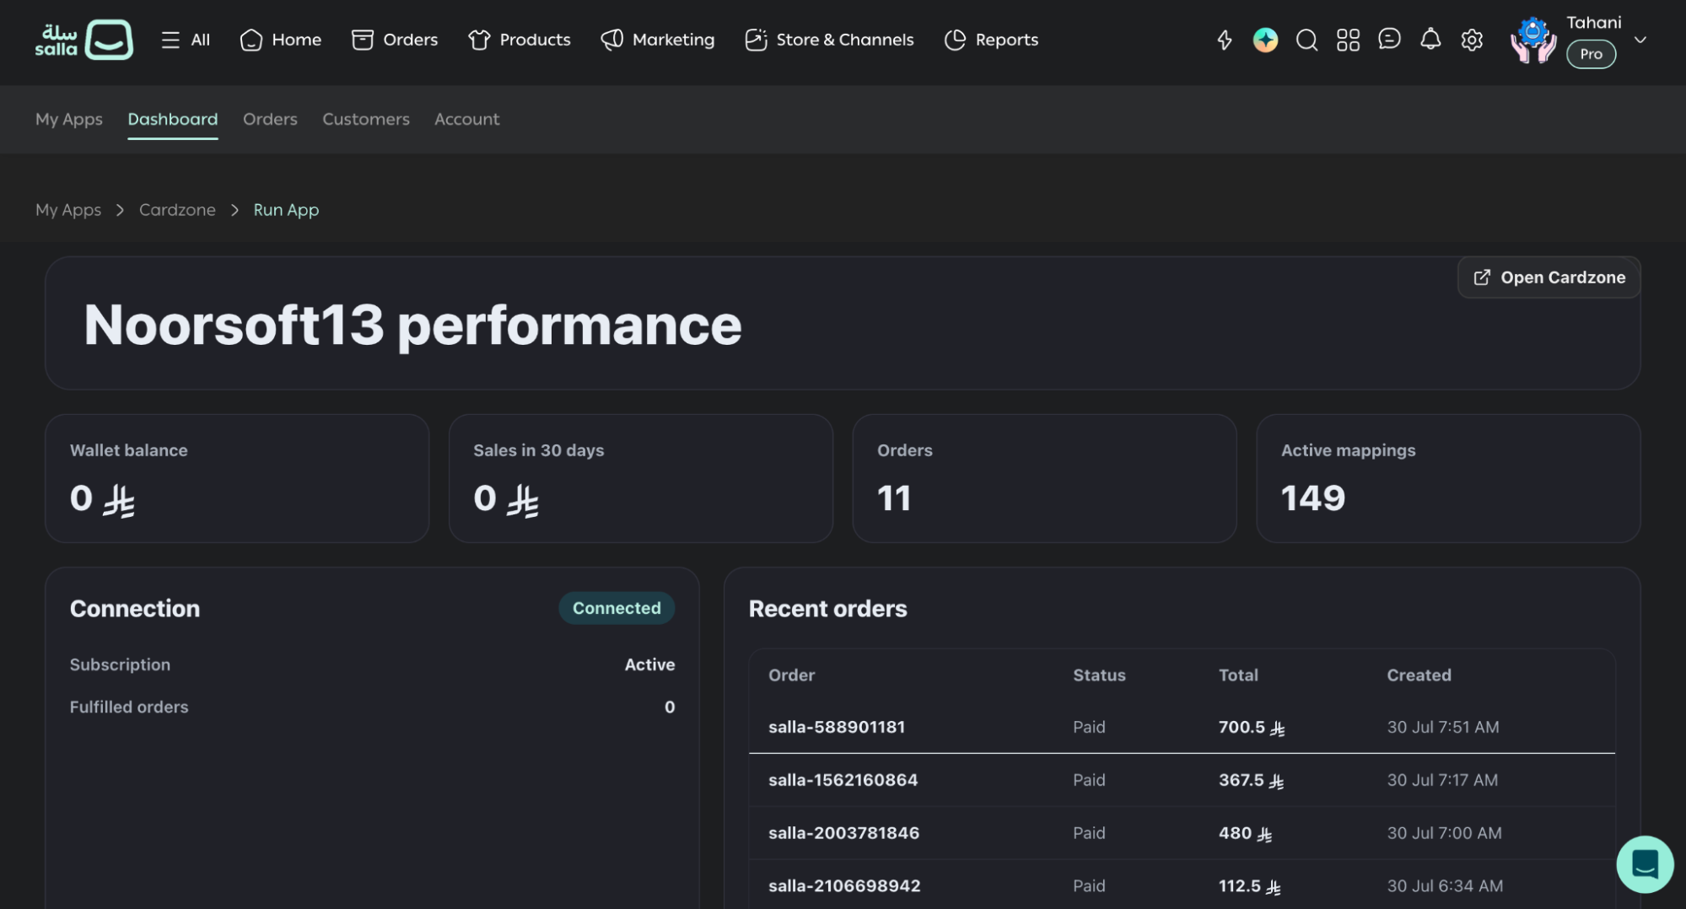Select the Dashboard tab
The image size is (1686, 909).
173,119
